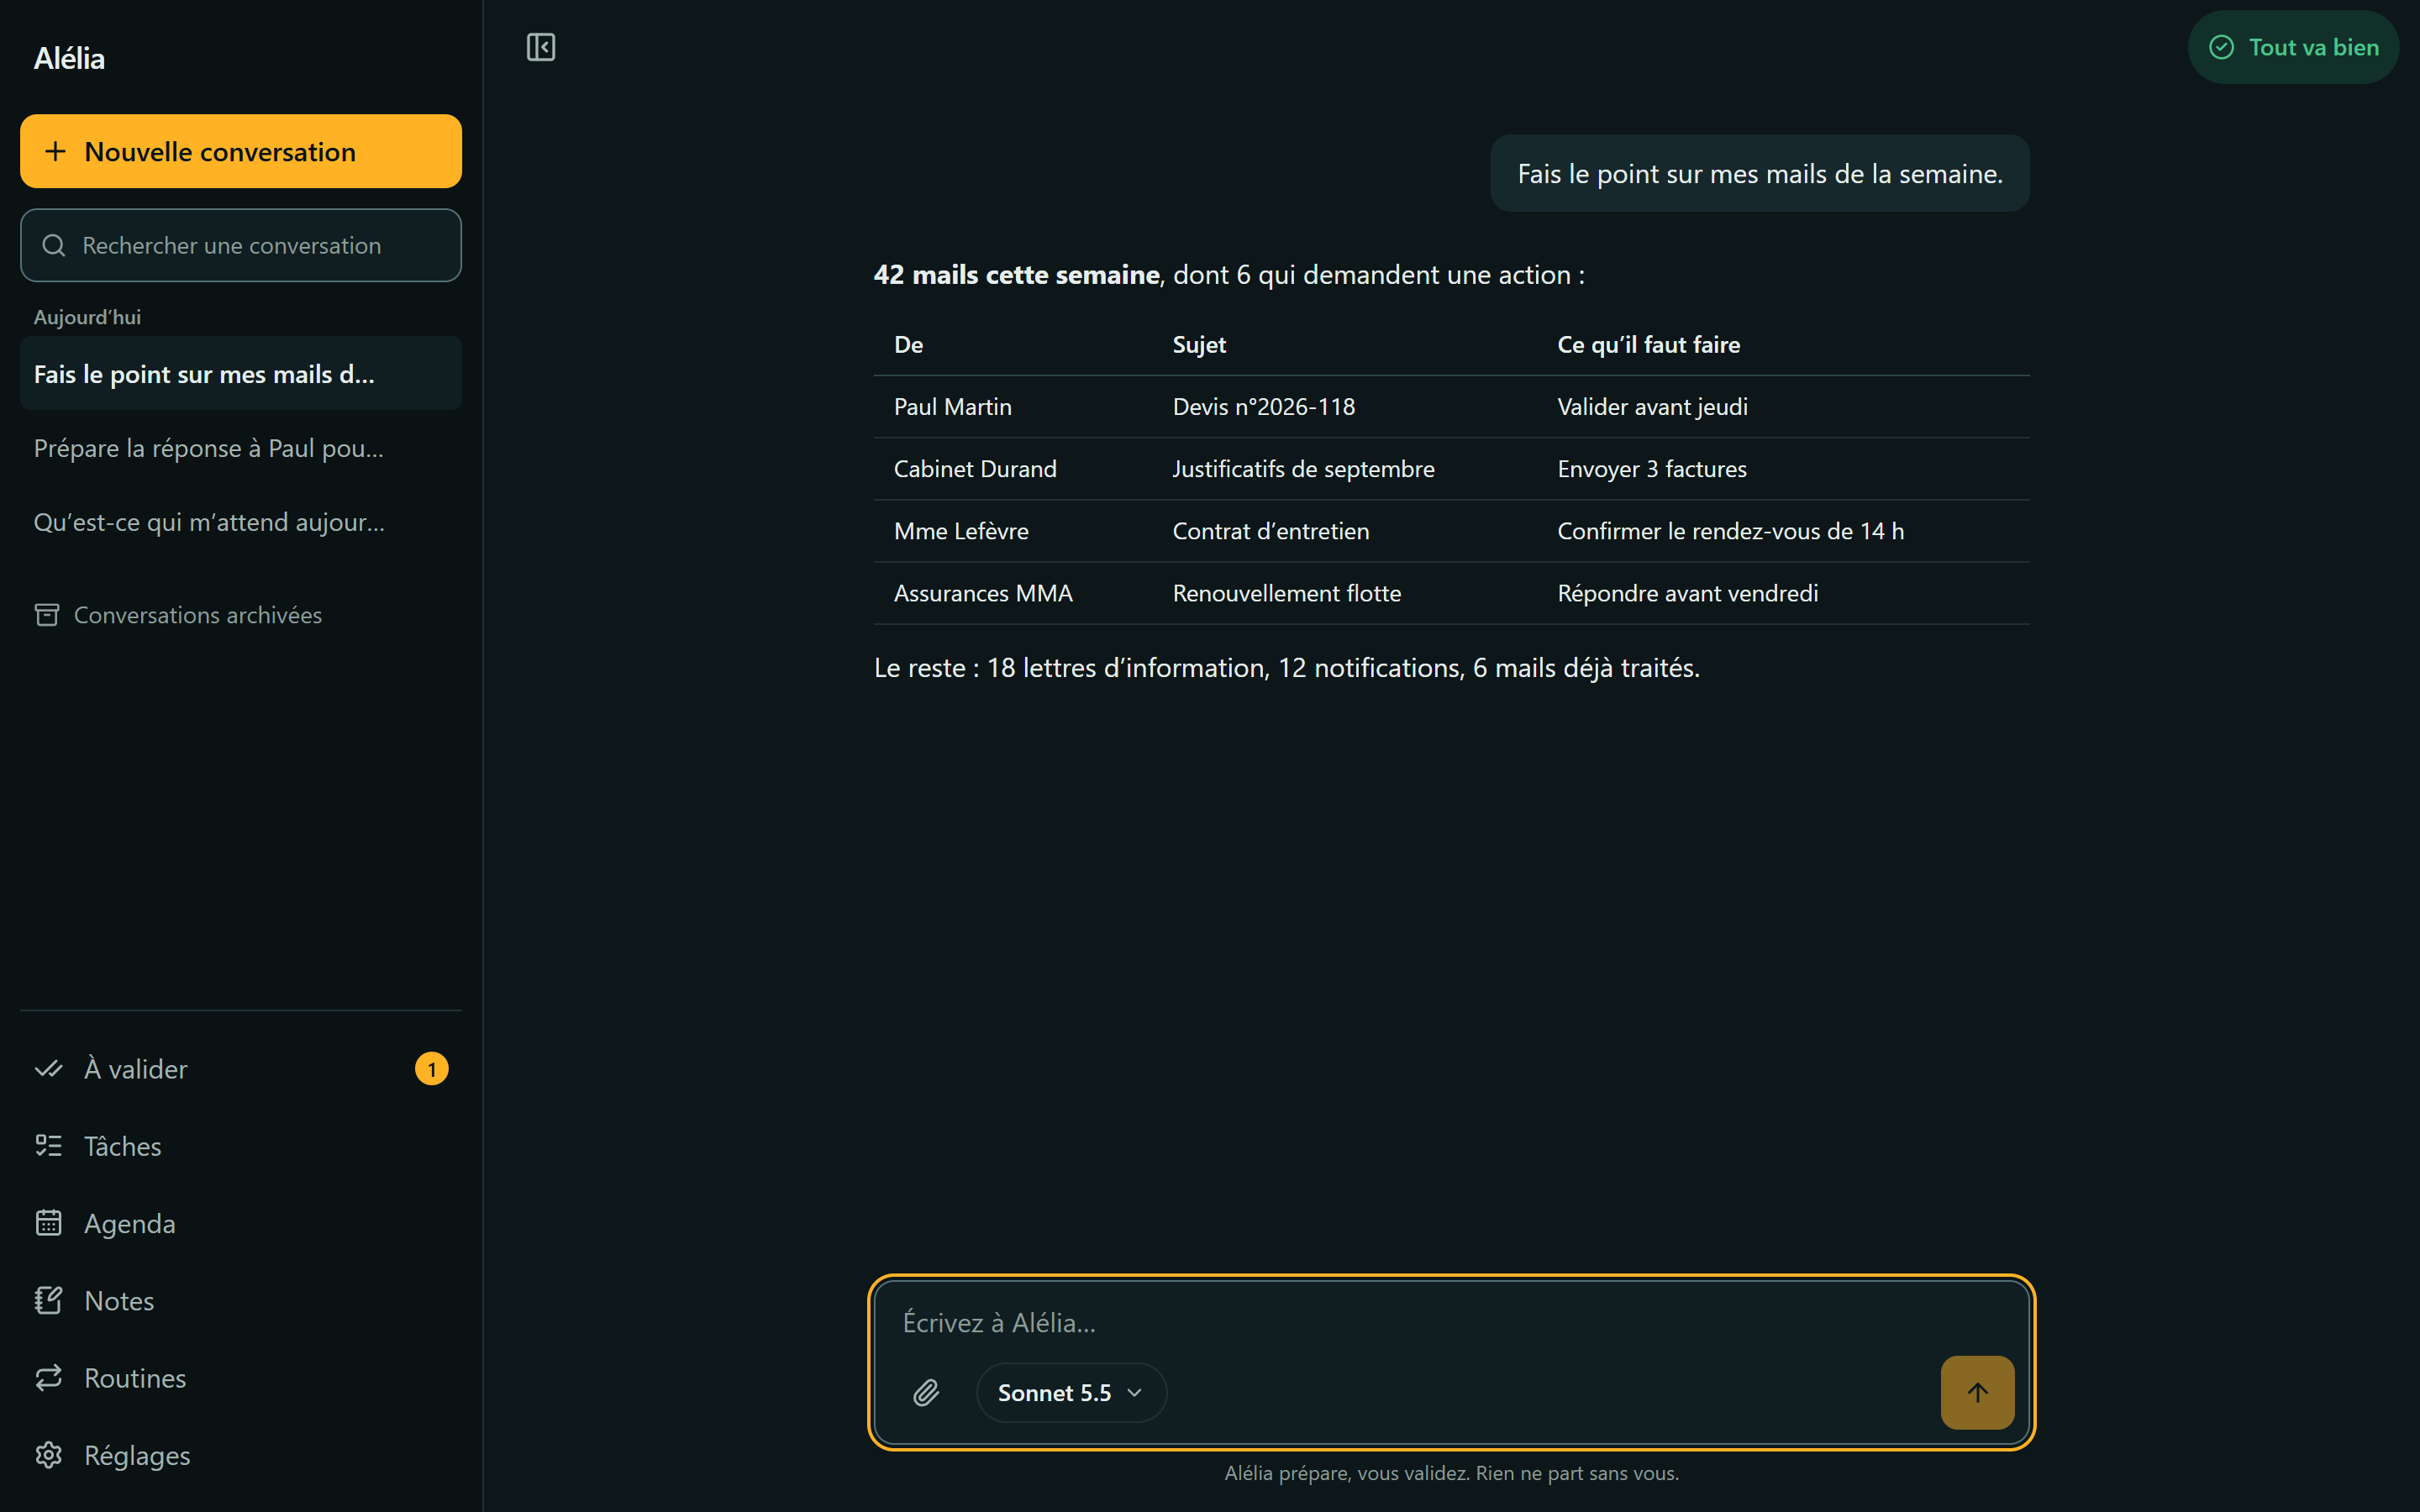The height and width of the screenshot is (1512, 2420).
Task: Open the Notes section
Action: (241, 1300)
